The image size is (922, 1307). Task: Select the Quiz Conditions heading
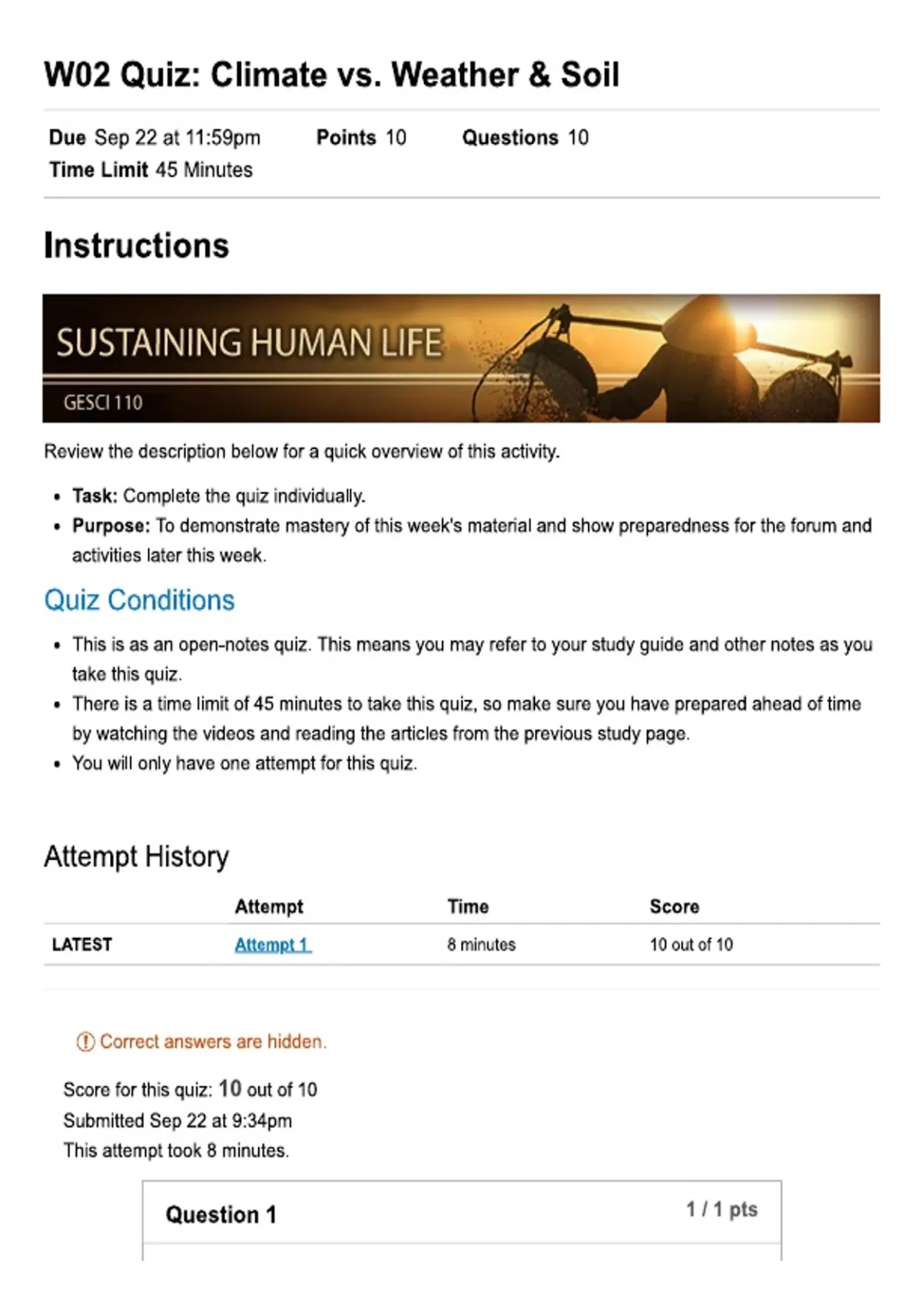tap(139, 600)
